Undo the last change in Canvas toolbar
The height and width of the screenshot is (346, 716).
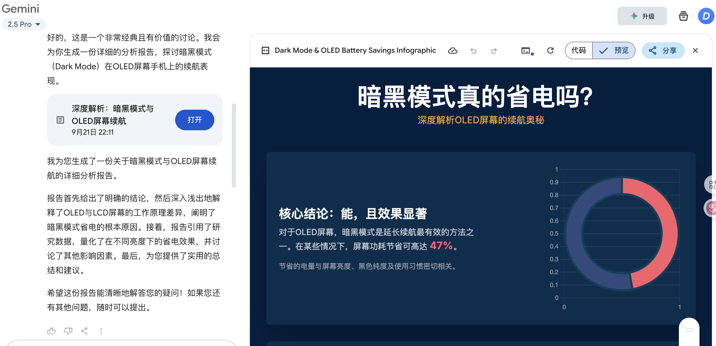473,50
